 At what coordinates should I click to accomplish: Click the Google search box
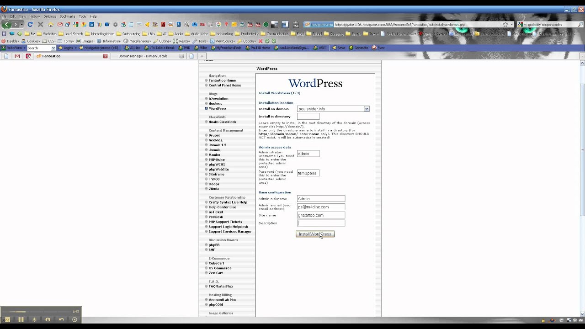pos(549,25)
